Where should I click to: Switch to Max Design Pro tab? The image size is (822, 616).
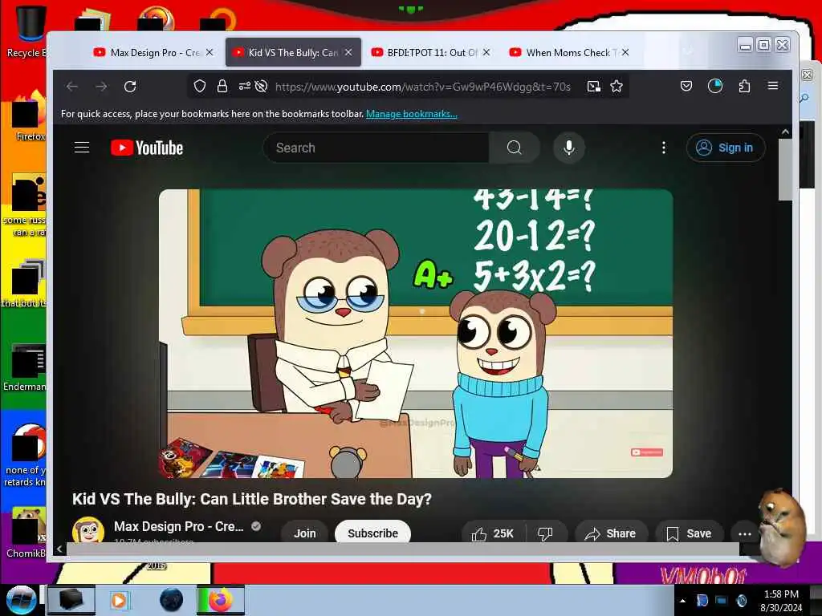[155, 52]
